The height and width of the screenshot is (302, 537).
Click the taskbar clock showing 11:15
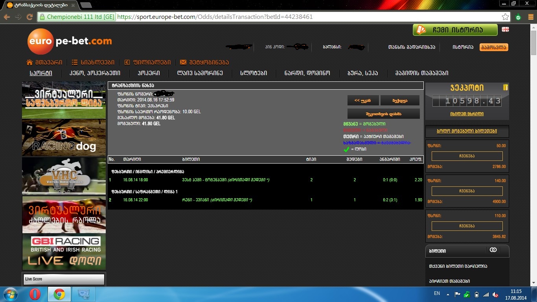coord(516,294)
